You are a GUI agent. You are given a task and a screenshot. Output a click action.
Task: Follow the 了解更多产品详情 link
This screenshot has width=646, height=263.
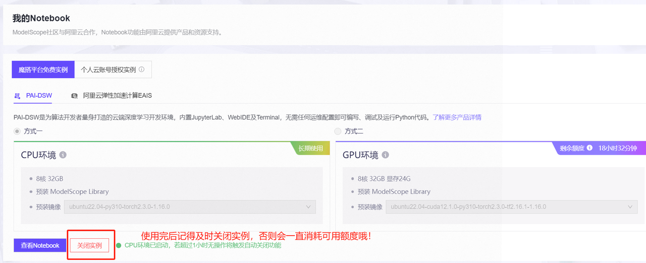click(457, 117)
